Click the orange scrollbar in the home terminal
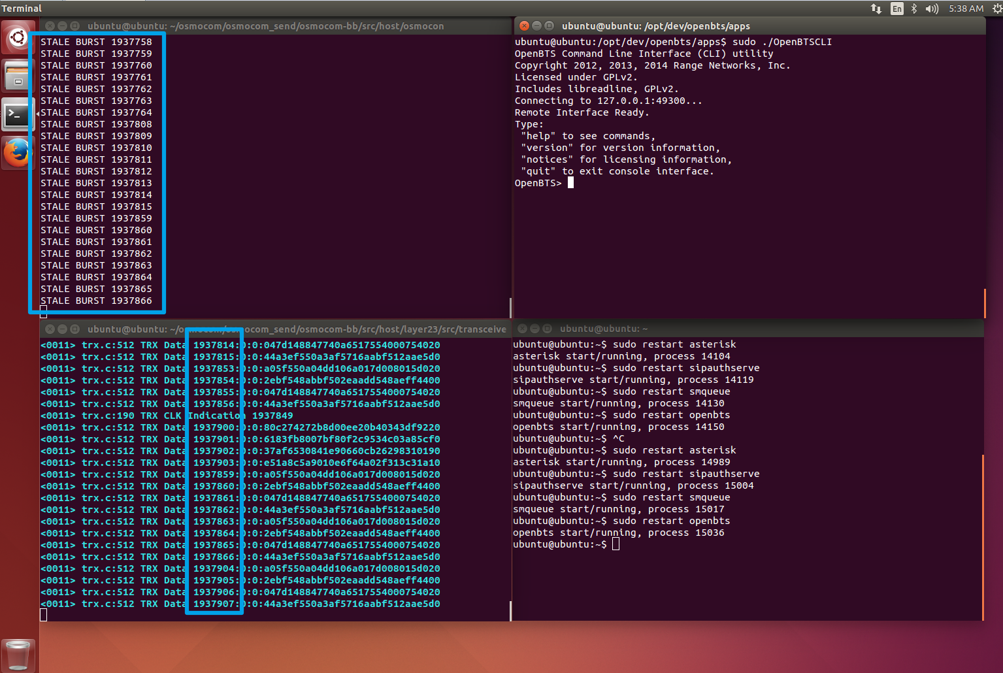 click(x=983, y=537)
